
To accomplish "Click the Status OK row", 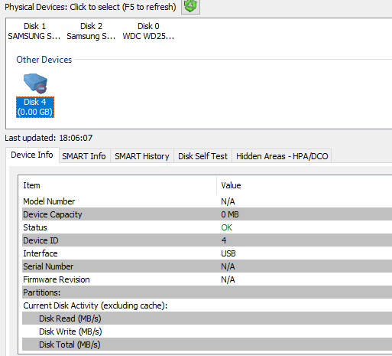I will (207, 227).
